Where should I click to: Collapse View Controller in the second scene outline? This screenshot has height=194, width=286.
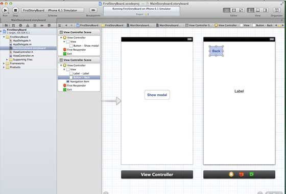click(x=61, y=66)
